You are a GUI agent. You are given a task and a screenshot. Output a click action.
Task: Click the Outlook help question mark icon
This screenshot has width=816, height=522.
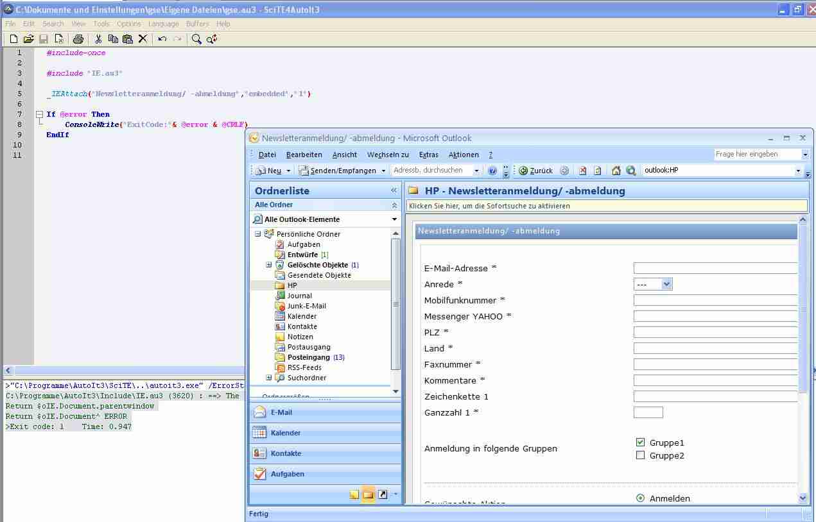click(492, 171)
